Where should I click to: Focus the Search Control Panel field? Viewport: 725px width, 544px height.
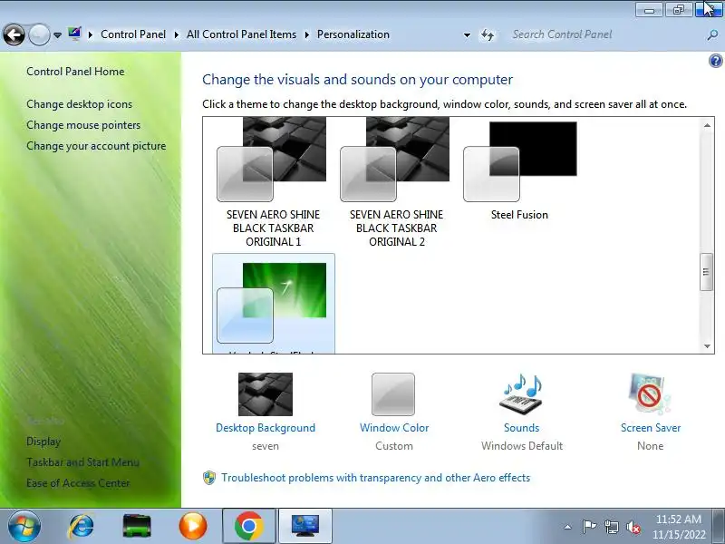(604, 34)
